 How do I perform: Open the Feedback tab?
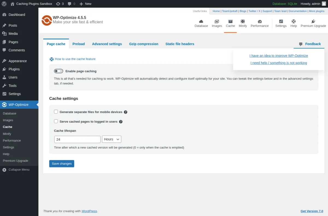(309, 44)
